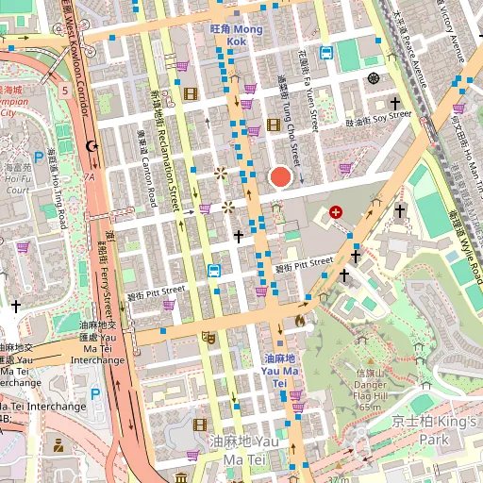Select the cinema icon beside Reclamation Street

click(191, 94)
